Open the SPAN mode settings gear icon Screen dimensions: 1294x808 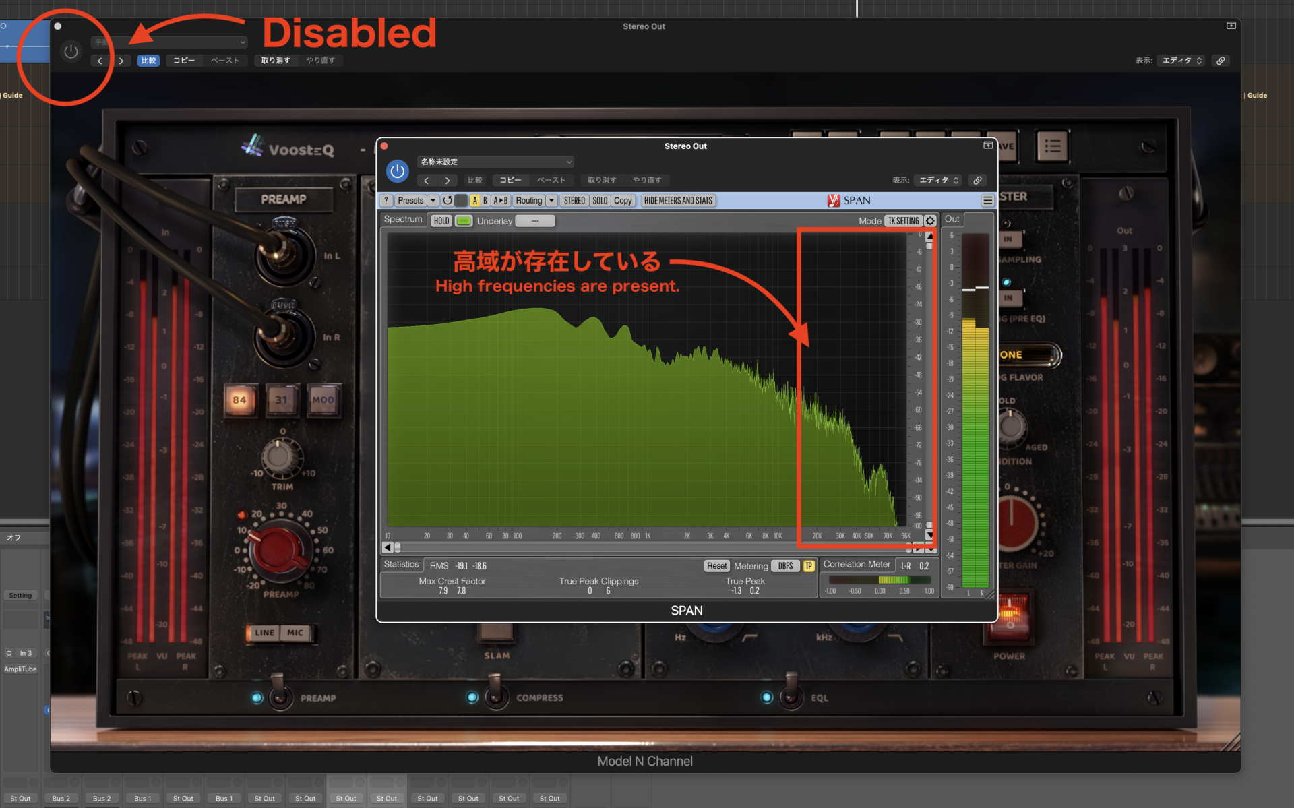[x=930, y=221]
